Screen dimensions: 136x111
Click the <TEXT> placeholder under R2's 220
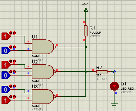click(102, 79)
